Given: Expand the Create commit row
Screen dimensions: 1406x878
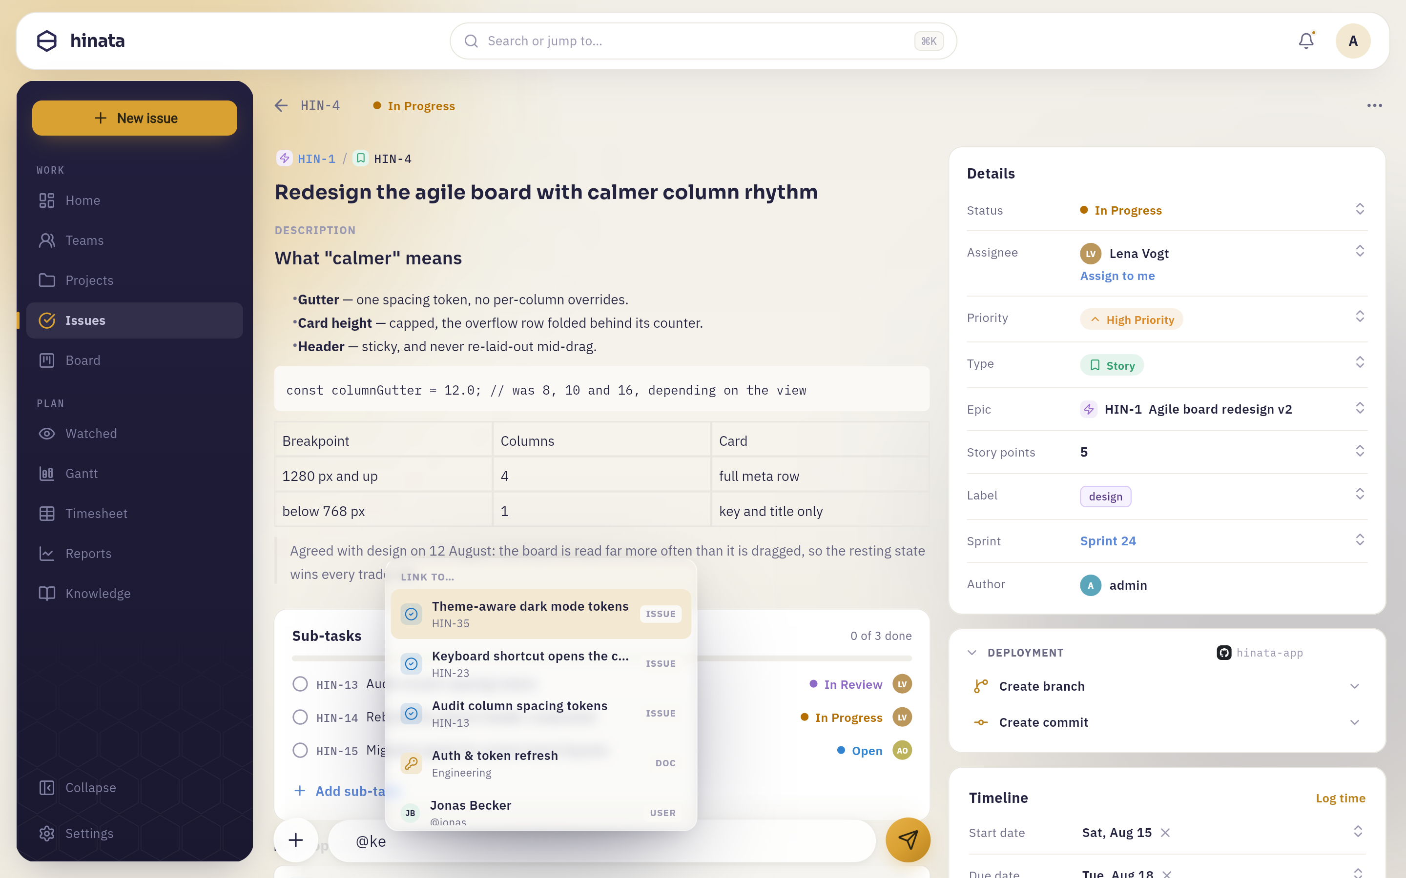Looking at the screenshot, I should coord(1354,722).
